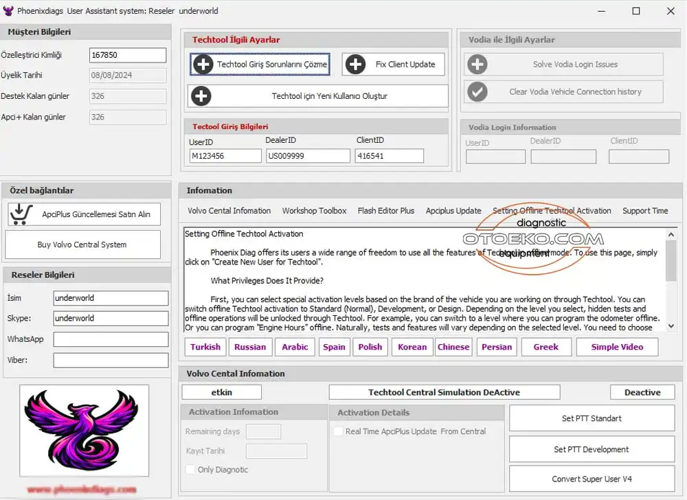
Task: Select Turkish language button
Action: 205,347
